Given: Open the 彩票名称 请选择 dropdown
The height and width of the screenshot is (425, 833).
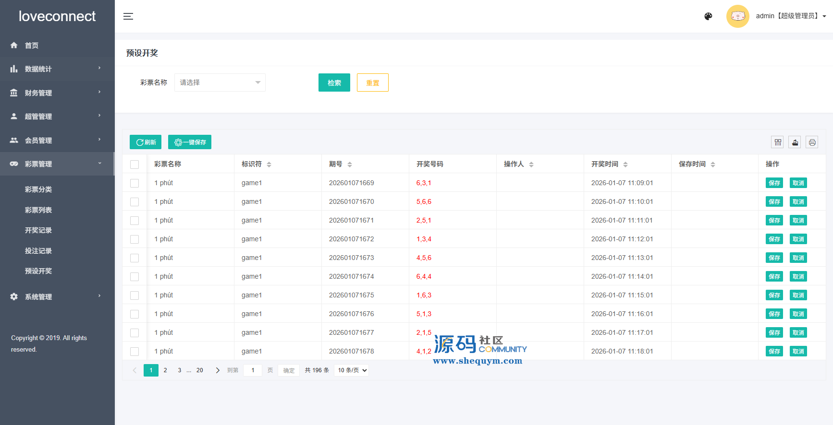Looking at the screenshot, I should tap(220, 83).
